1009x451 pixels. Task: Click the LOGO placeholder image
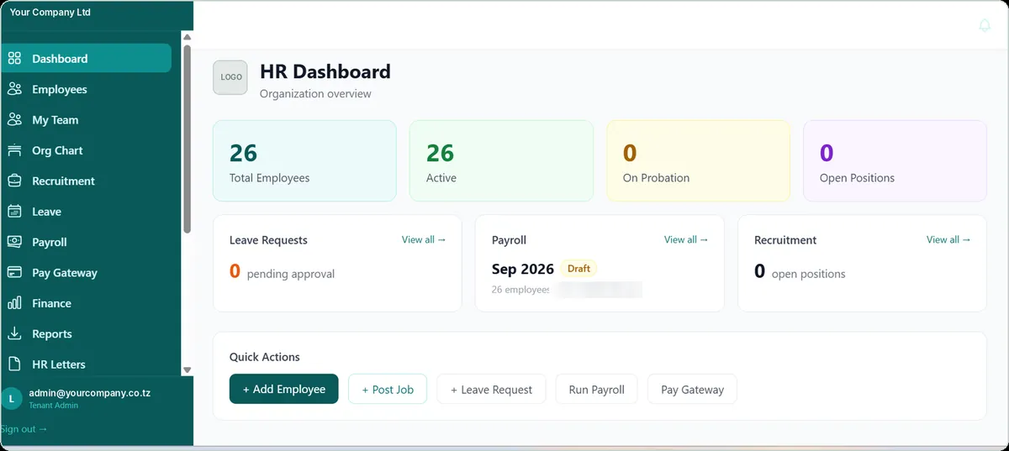point(230,77)
